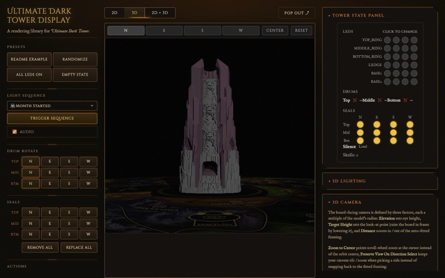Click the Mid North seal dot in state panel
This screenshot has width=445, height=278.
(360, 132)
